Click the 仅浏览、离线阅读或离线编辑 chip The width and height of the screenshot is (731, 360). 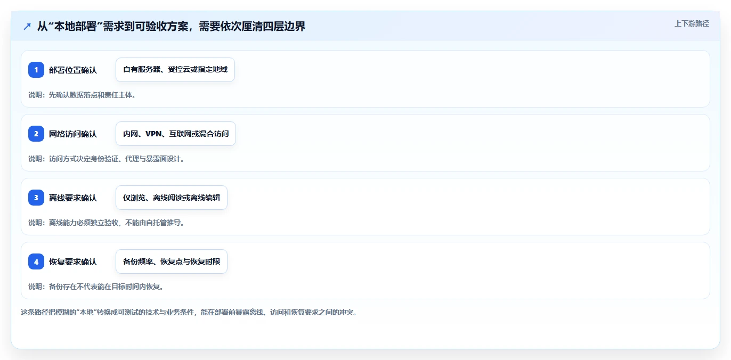coord(172,198)
